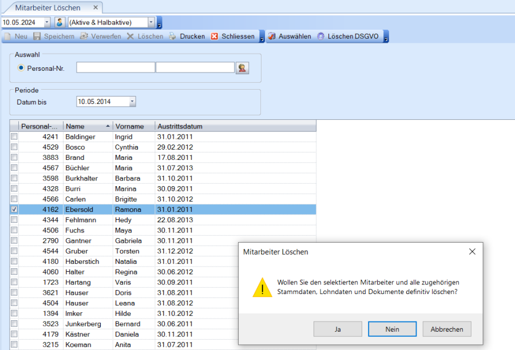The width and height of the screenshot is (515, 350).
Task: Uncheck the checkbox for Ebersold Ramona
Action: 14,209
